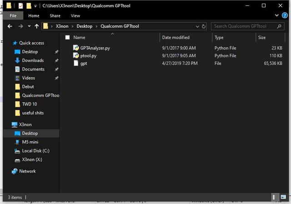
Task: Switch to large icons view in status bar
Action: click(283, 197)
